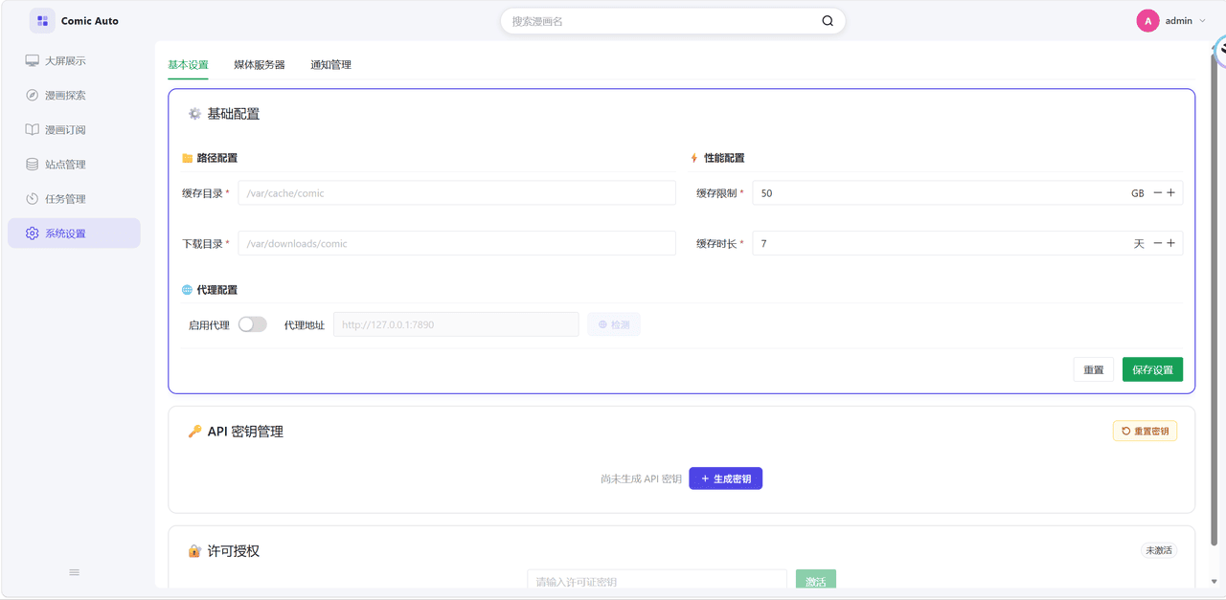The width and height of the screenshot is (1226, 600).
Task: Select 系统设置 in the sidebar
Action: click(x=74, y=233)
